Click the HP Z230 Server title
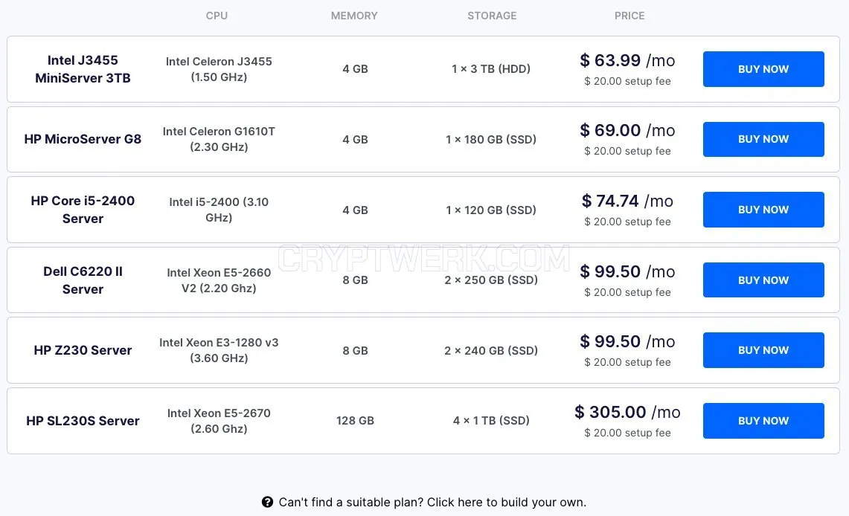Screen dimensions: 849x516 tap(83, 350)
